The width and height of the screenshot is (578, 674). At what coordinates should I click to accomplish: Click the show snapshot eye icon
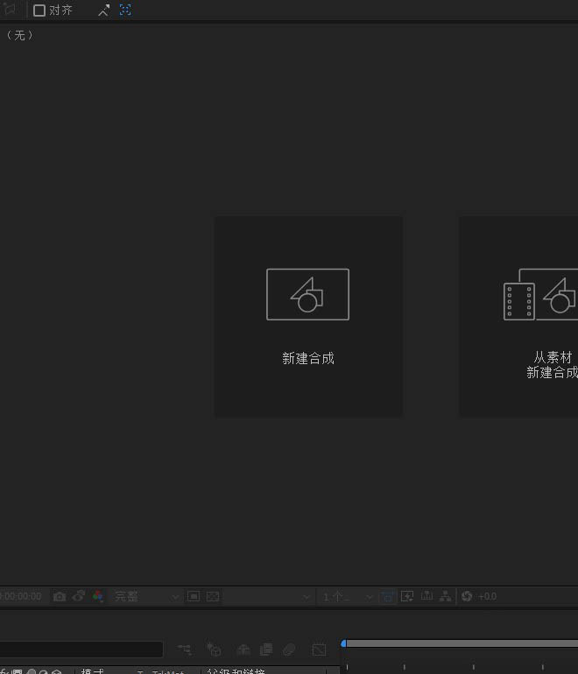tap(79, 596)
